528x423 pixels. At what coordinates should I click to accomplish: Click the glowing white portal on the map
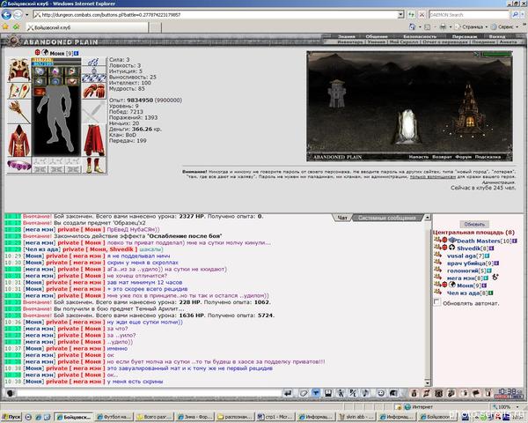[407, 127]
